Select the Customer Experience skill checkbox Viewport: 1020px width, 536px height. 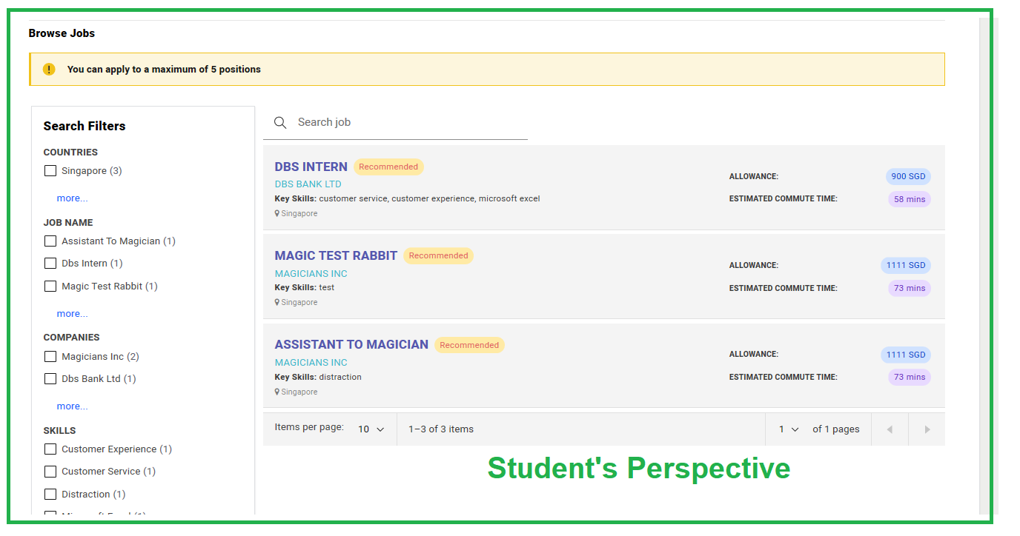(50, 449)
